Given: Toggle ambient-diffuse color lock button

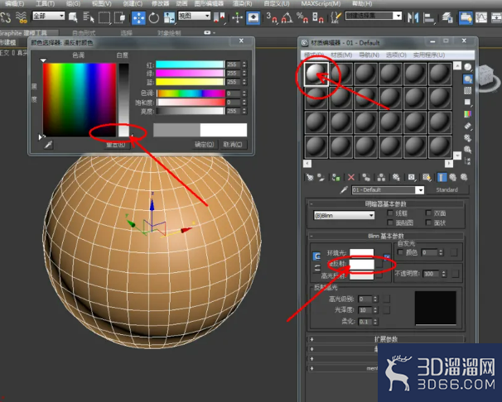Looking at the screenshot, I should coord(316,256).
